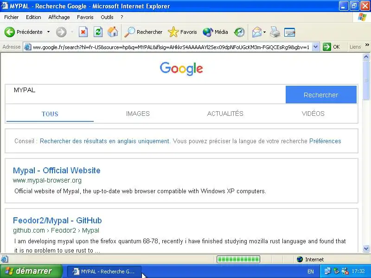Click the Mail envelope icon

[x=257, y=32]
